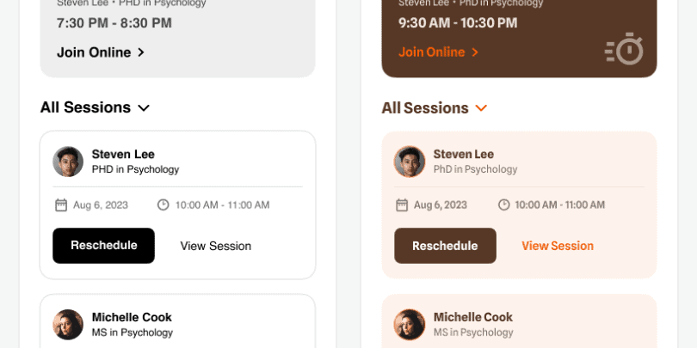Click clock icon in orange-themed Steven Lee card
The image size is (697, 348).
pos(504,205)
